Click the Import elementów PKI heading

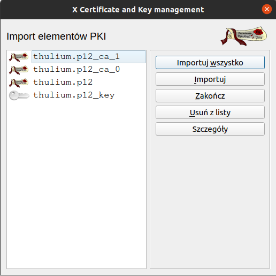56,36
